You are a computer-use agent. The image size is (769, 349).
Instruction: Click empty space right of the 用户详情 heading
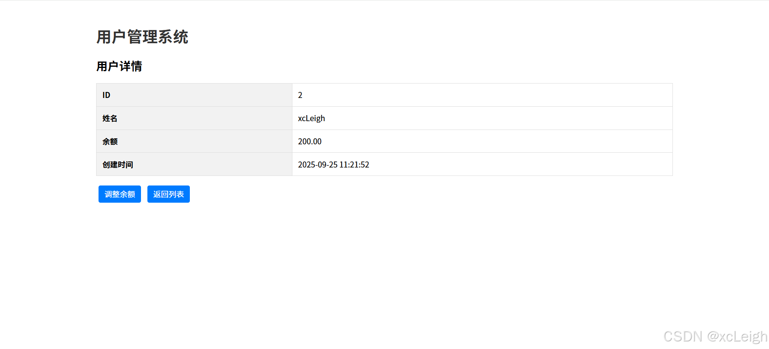[360, 66]
